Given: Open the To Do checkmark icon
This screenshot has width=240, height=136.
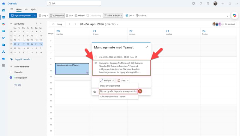Looking at the screenshot, I should [3, 38].
